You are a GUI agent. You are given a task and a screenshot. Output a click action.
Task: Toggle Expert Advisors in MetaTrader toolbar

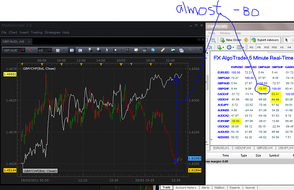(x=265, y=40)
